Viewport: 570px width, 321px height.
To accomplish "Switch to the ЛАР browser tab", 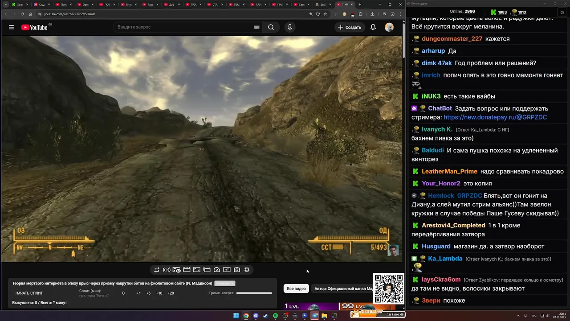I will [x=258, y=4].
